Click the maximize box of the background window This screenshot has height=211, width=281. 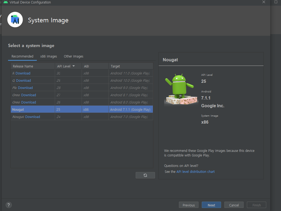(x=276, y=2)
